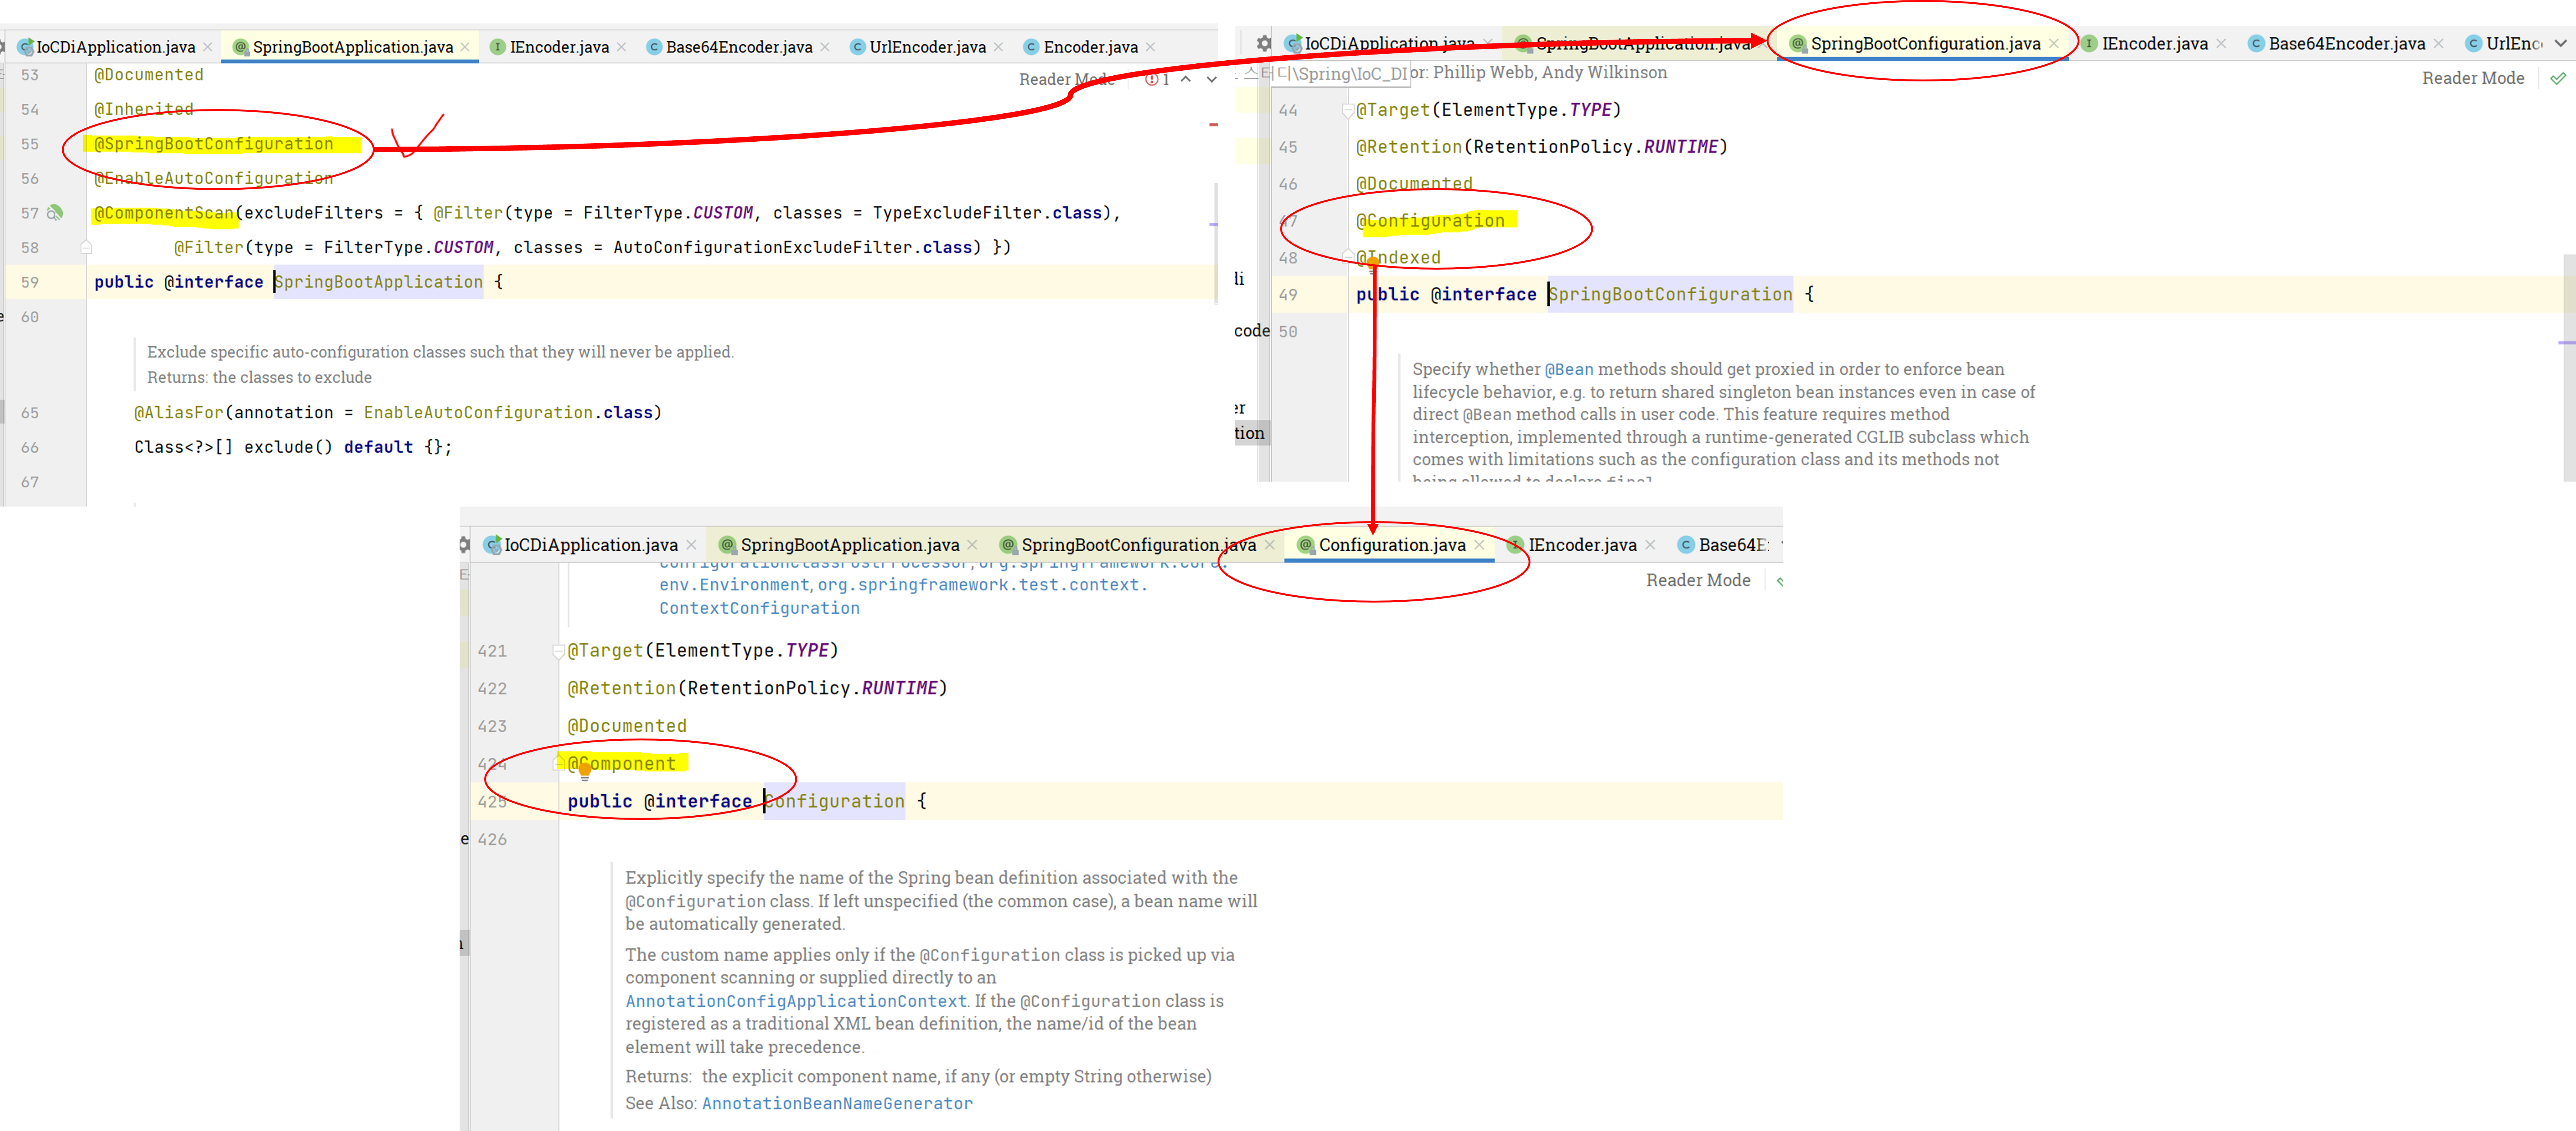The image size is (2576, 1131).
Task: Collapse the fold marker at line 48
Action: pos(1348,257)
